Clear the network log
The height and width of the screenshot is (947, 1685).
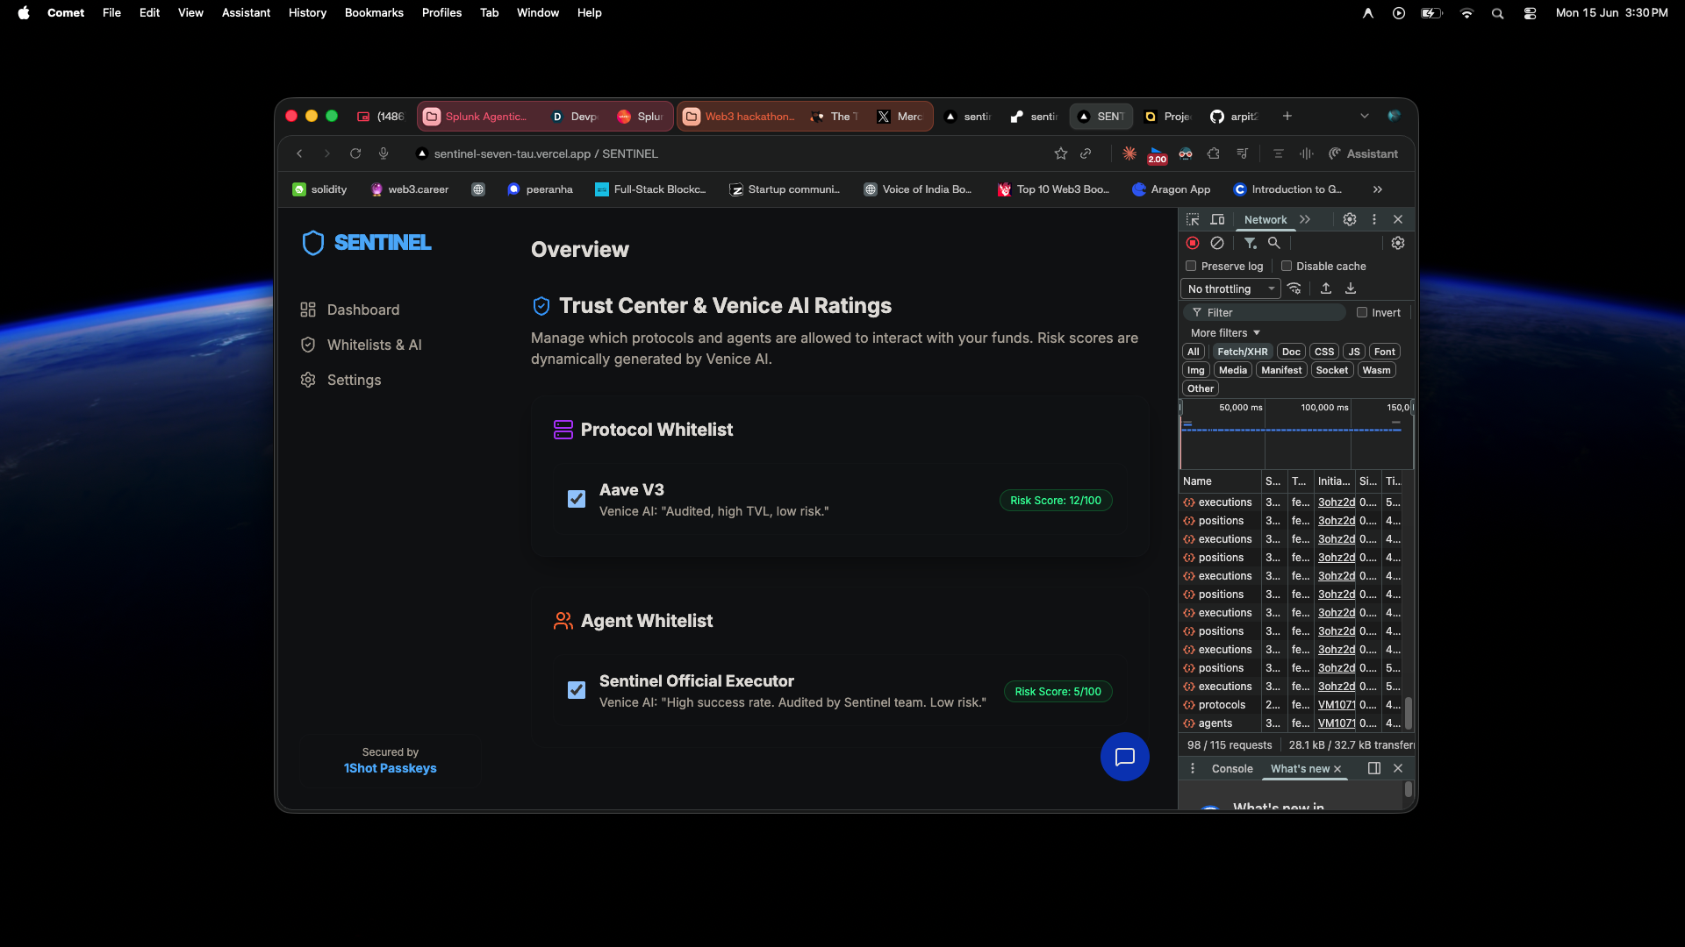point(1217,243)
